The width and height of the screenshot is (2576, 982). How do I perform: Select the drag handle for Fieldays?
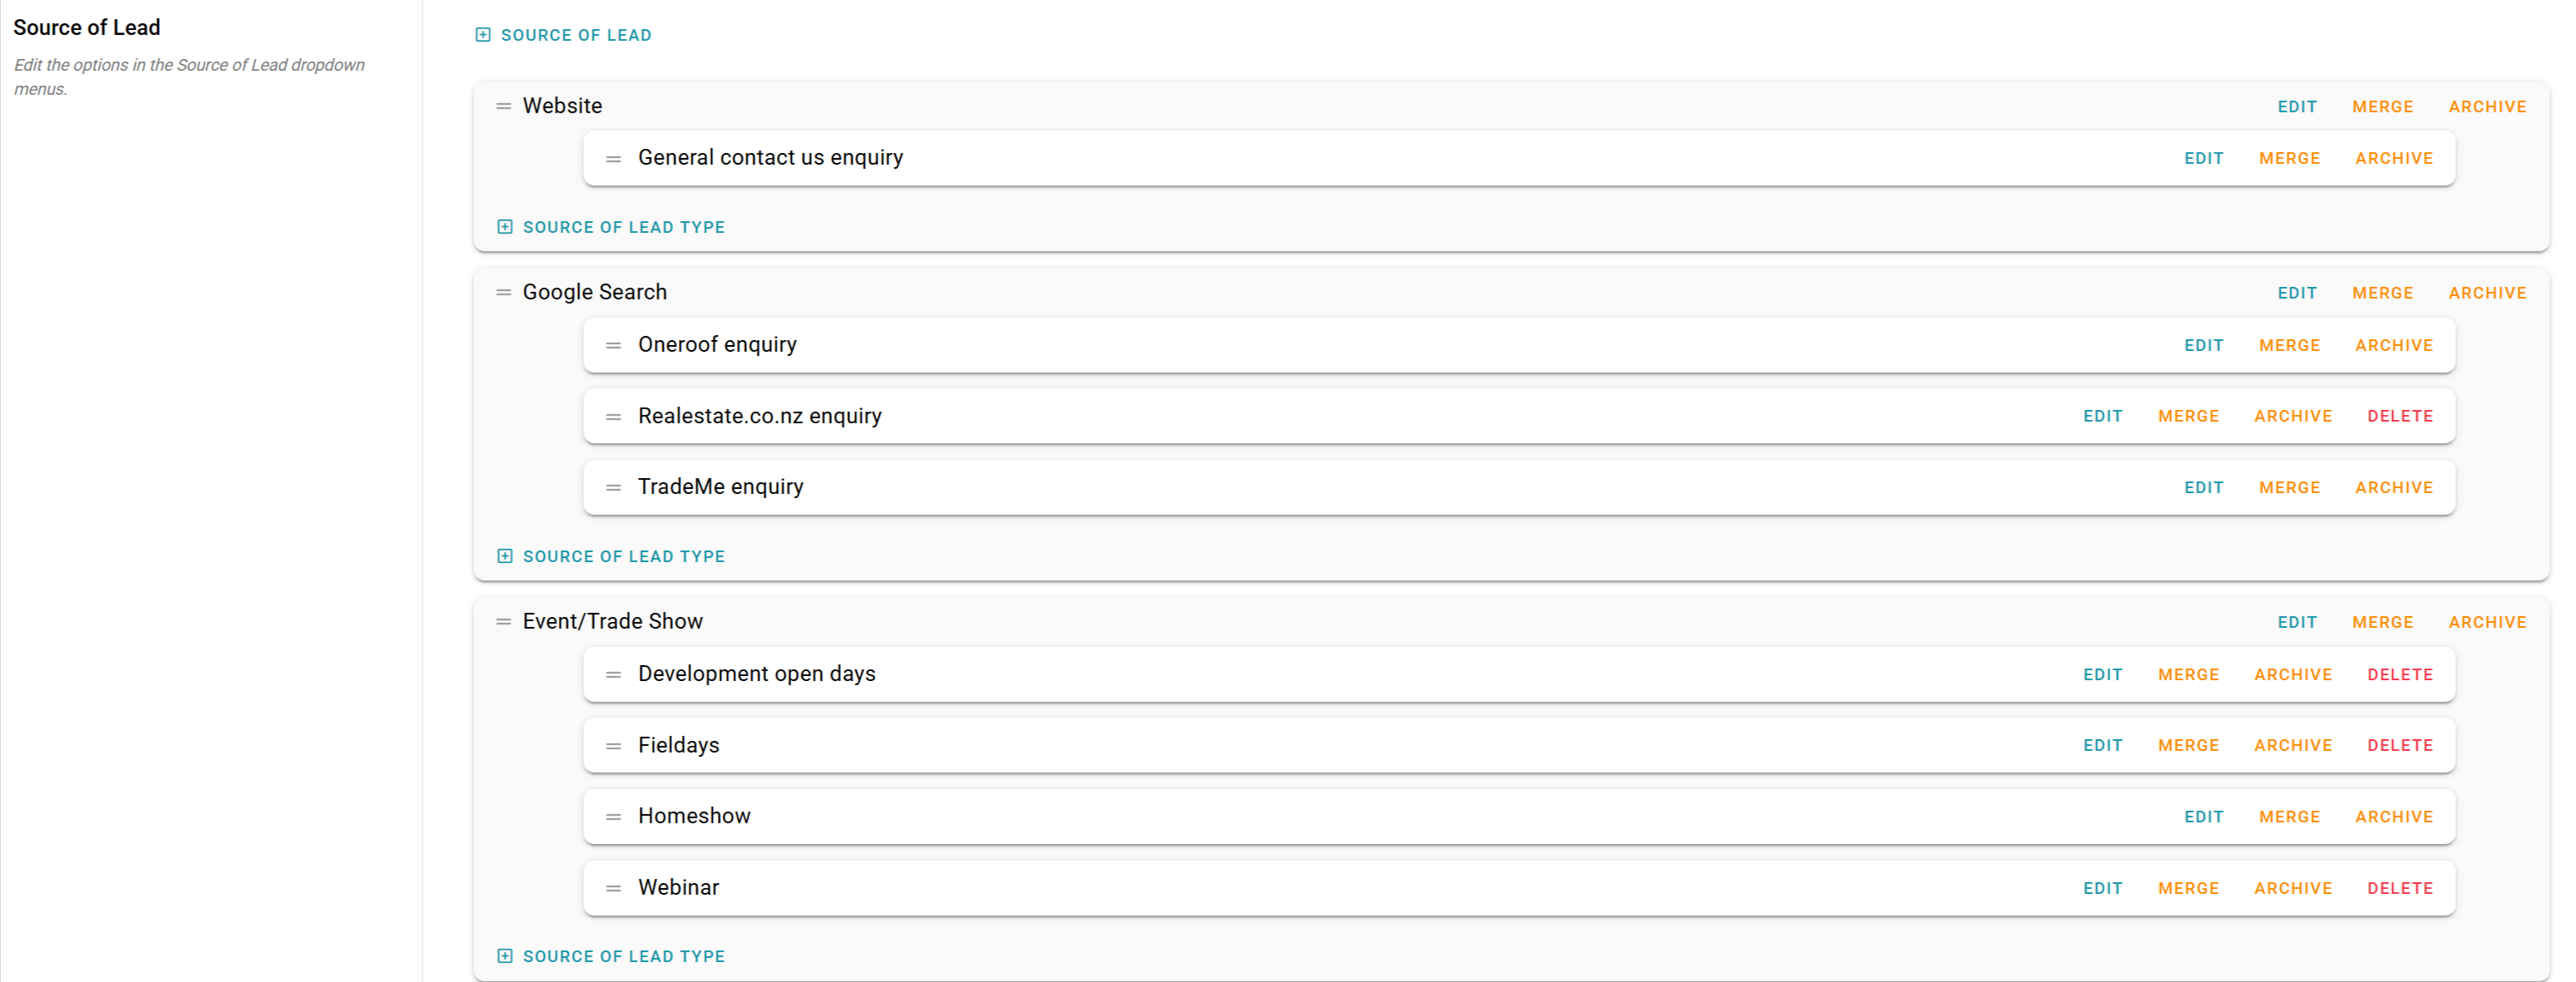(613, 746)
